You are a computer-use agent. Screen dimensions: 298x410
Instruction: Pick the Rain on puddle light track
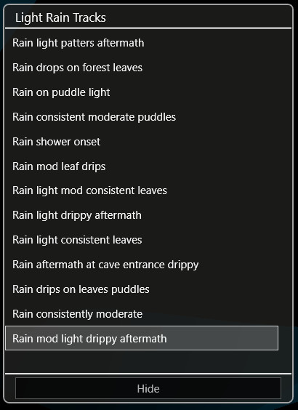click(x=142, y=92)
